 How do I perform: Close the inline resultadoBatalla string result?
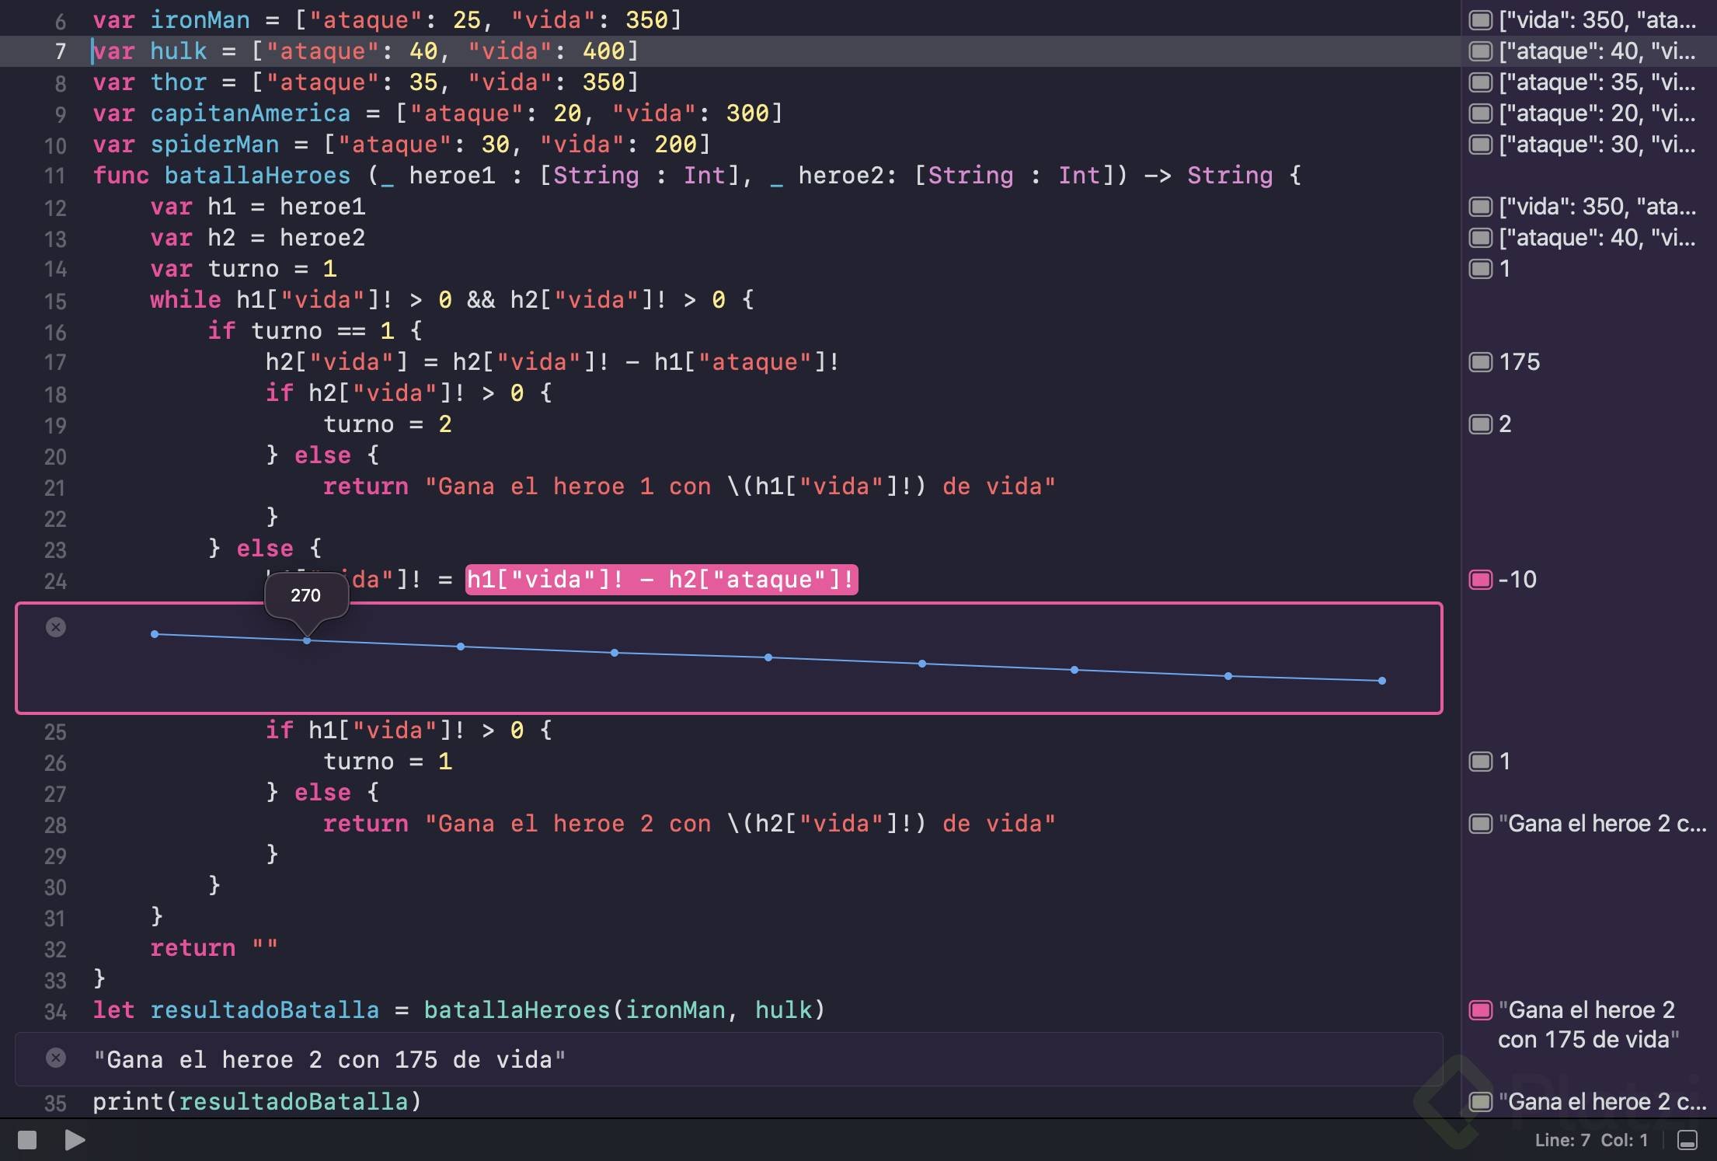(x=56, y=1058)
